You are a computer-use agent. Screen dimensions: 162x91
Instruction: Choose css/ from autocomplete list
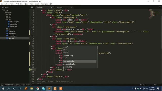79,47
